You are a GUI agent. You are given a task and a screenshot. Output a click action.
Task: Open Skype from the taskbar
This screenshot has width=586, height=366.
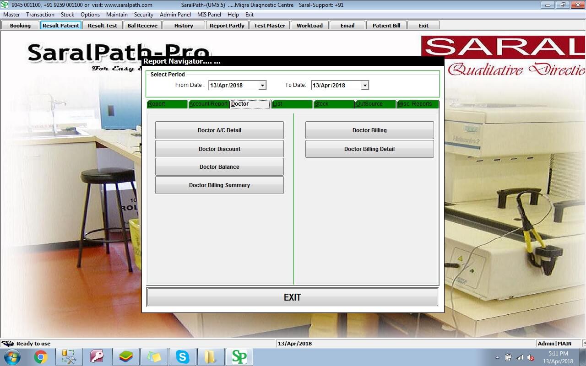(182, 357)
